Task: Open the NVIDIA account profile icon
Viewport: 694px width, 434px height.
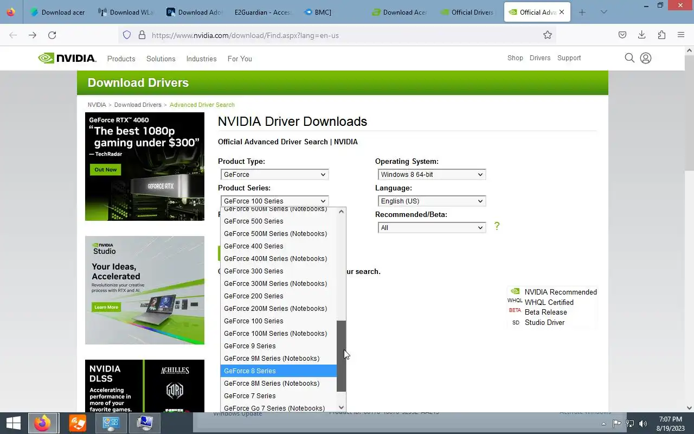Action: [x=646, y=58]
